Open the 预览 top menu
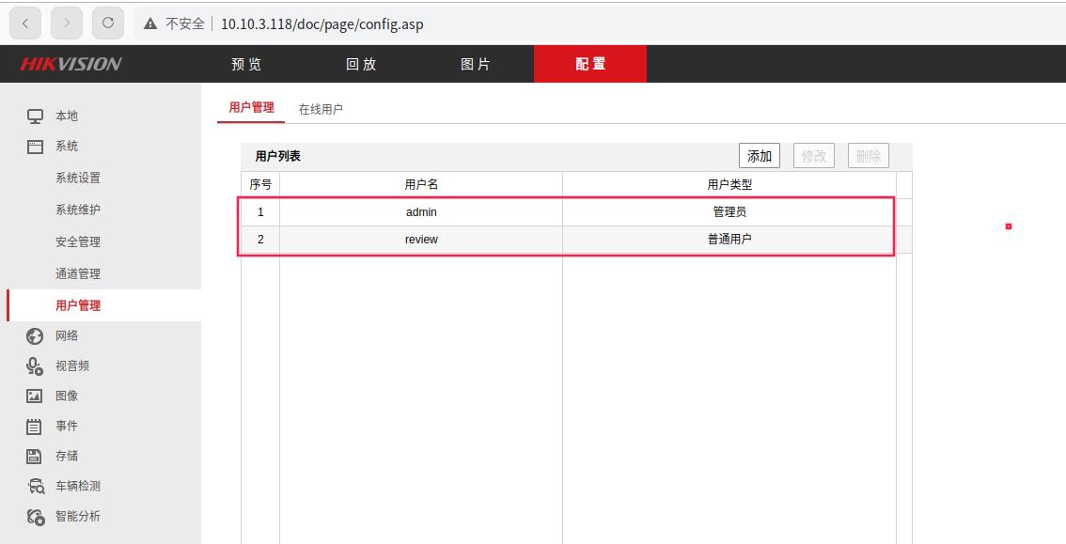The image size is (1066, 544). coord(246,64)
